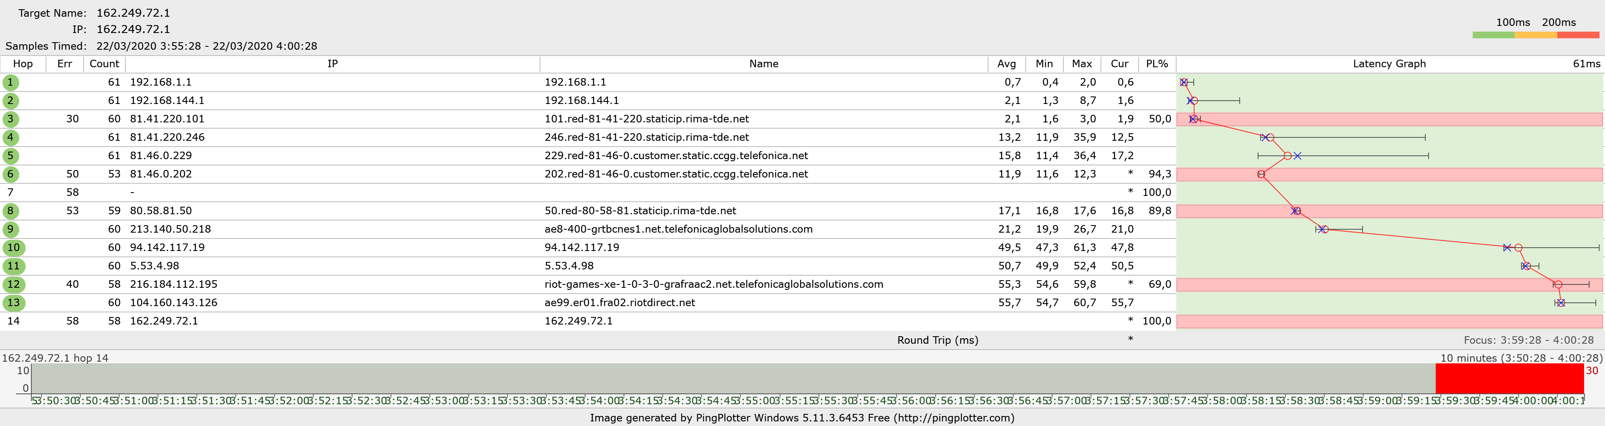Click the green hop 1 circle icon
The image size is (1605, 426).
pyautogui.click(x=10, y=82)
